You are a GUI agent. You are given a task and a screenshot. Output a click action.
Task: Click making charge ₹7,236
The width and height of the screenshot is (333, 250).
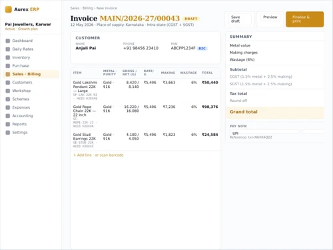tap(169, 107)
